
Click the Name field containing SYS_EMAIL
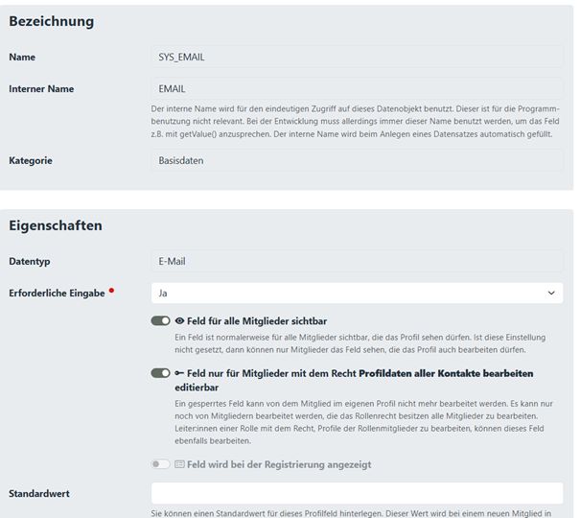(x=357, y=57)
